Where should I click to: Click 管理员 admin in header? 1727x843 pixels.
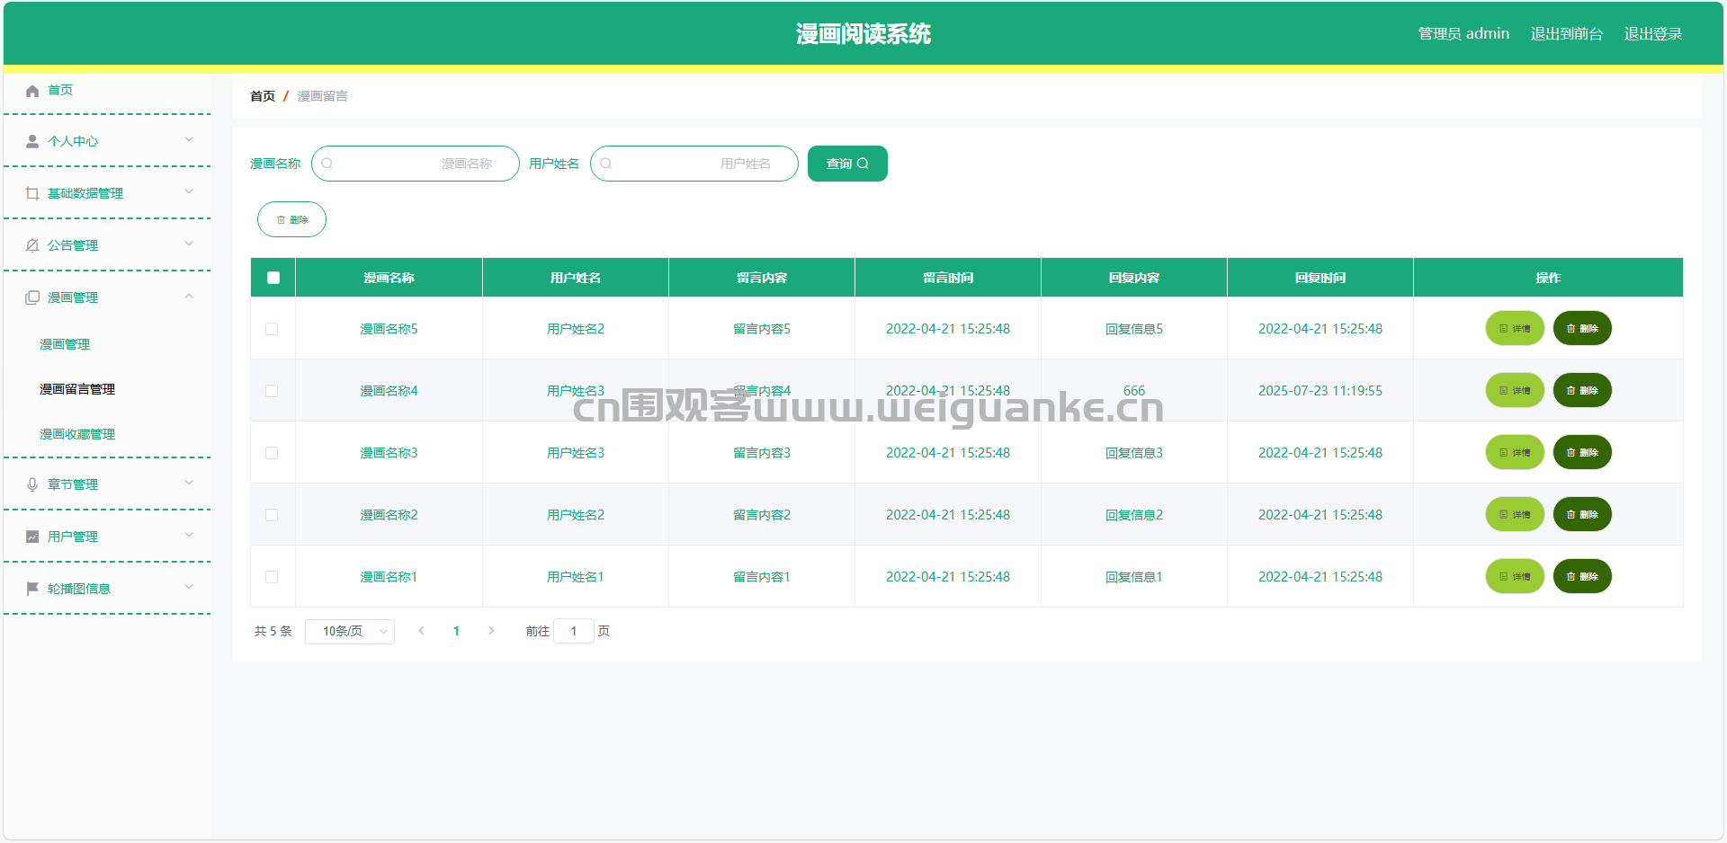(x=1463, y=34)
